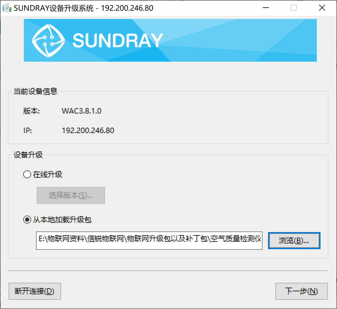The height and width of the screenshot is (309, 337).
Task: Click the IP: label
Action: 27,130
